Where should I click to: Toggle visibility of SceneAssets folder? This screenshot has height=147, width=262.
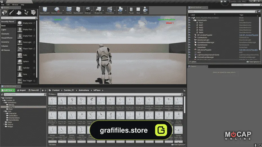tap(189, 20)
